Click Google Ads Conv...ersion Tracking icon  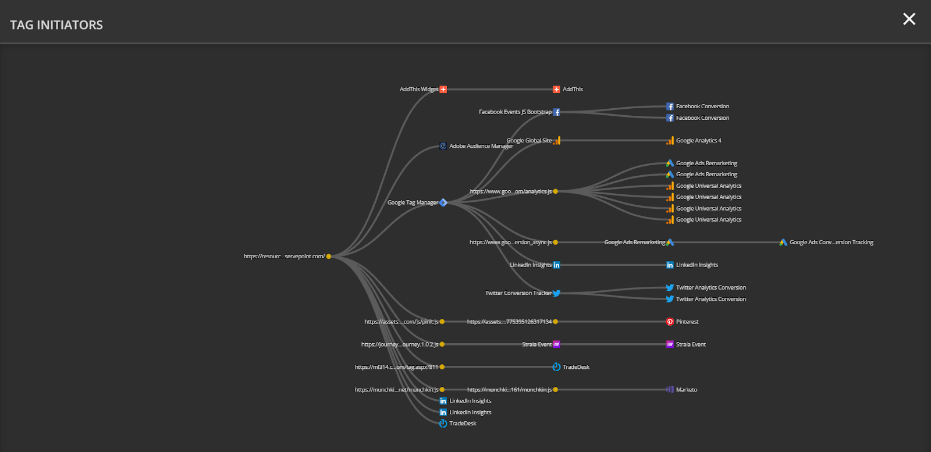click(784, 243)
